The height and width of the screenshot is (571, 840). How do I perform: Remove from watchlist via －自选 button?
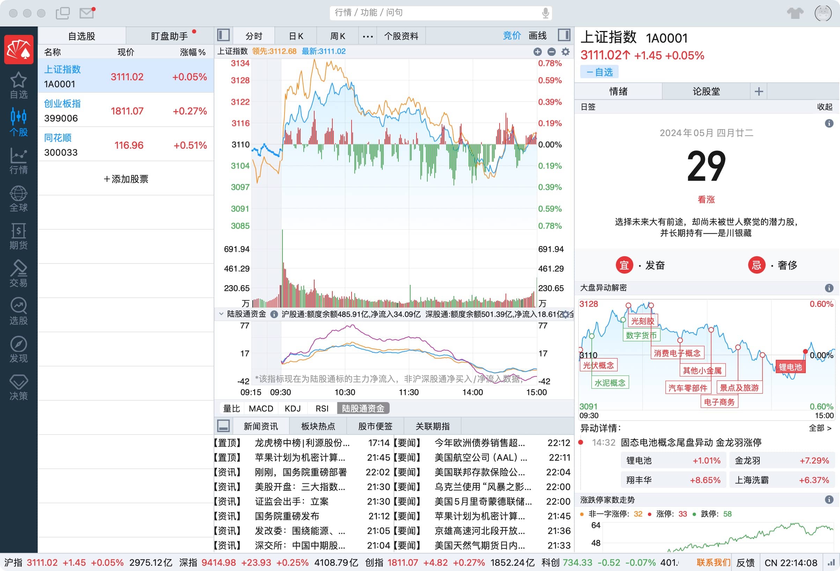click(599, 72)
